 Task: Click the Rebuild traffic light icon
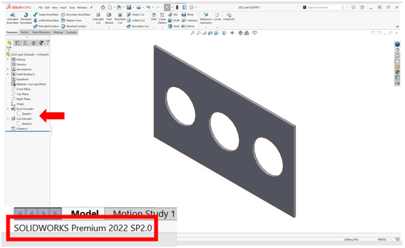click(177, 7)
